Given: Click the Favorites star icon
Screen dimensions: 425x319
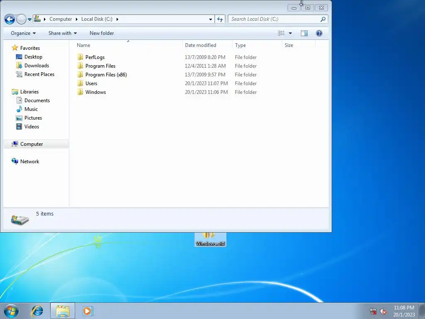Looking at the screenshot, I should (x=15, y=48).
